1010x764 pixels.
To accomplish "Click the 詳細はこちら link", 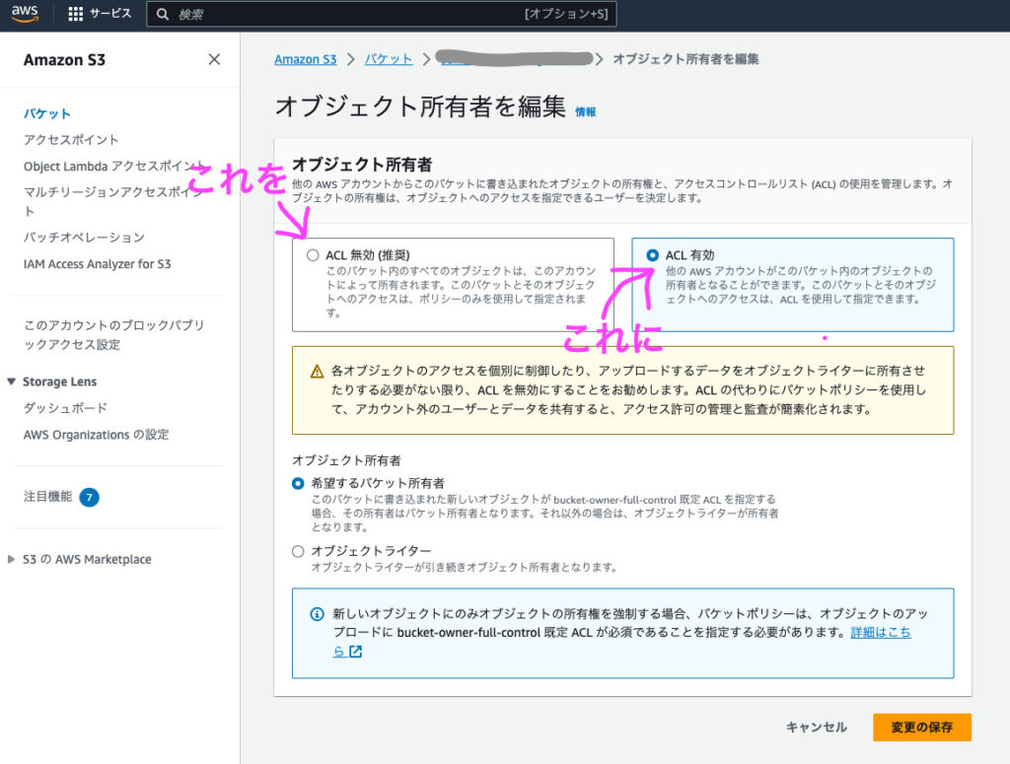I will (881, 633).
